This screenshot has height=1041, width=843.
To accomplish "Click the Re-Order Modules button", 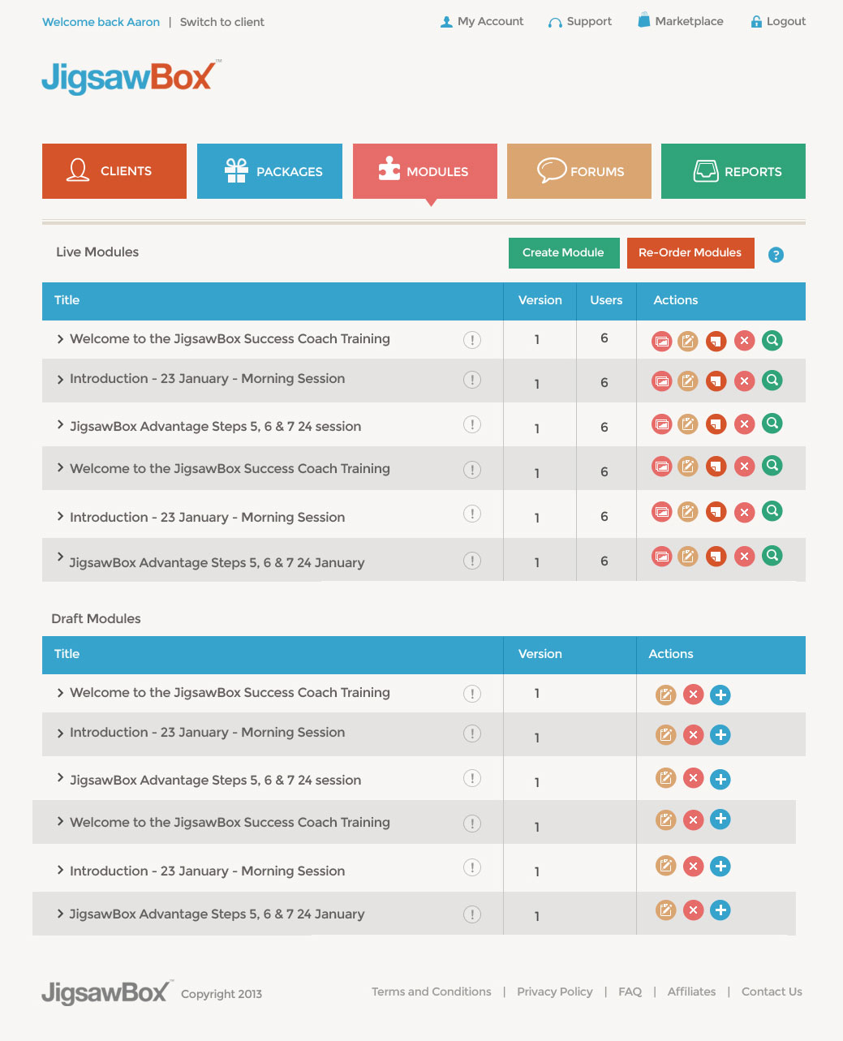I will tap(690, 252).
